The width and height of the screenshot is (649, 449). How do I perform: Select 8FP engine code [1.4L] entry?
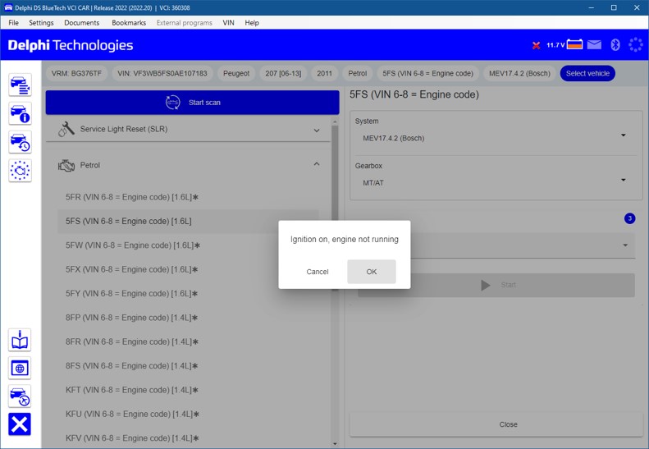click(189, 318)
